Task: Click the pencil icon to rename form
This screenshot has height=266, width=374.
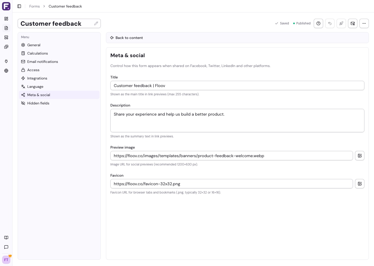Action: click(96, 23)
